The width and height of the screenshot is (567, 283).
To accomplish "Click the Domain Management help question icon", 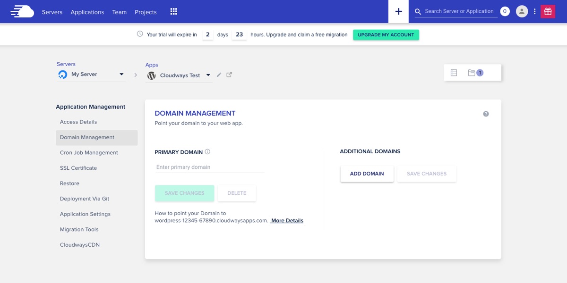I will point(486,114).
